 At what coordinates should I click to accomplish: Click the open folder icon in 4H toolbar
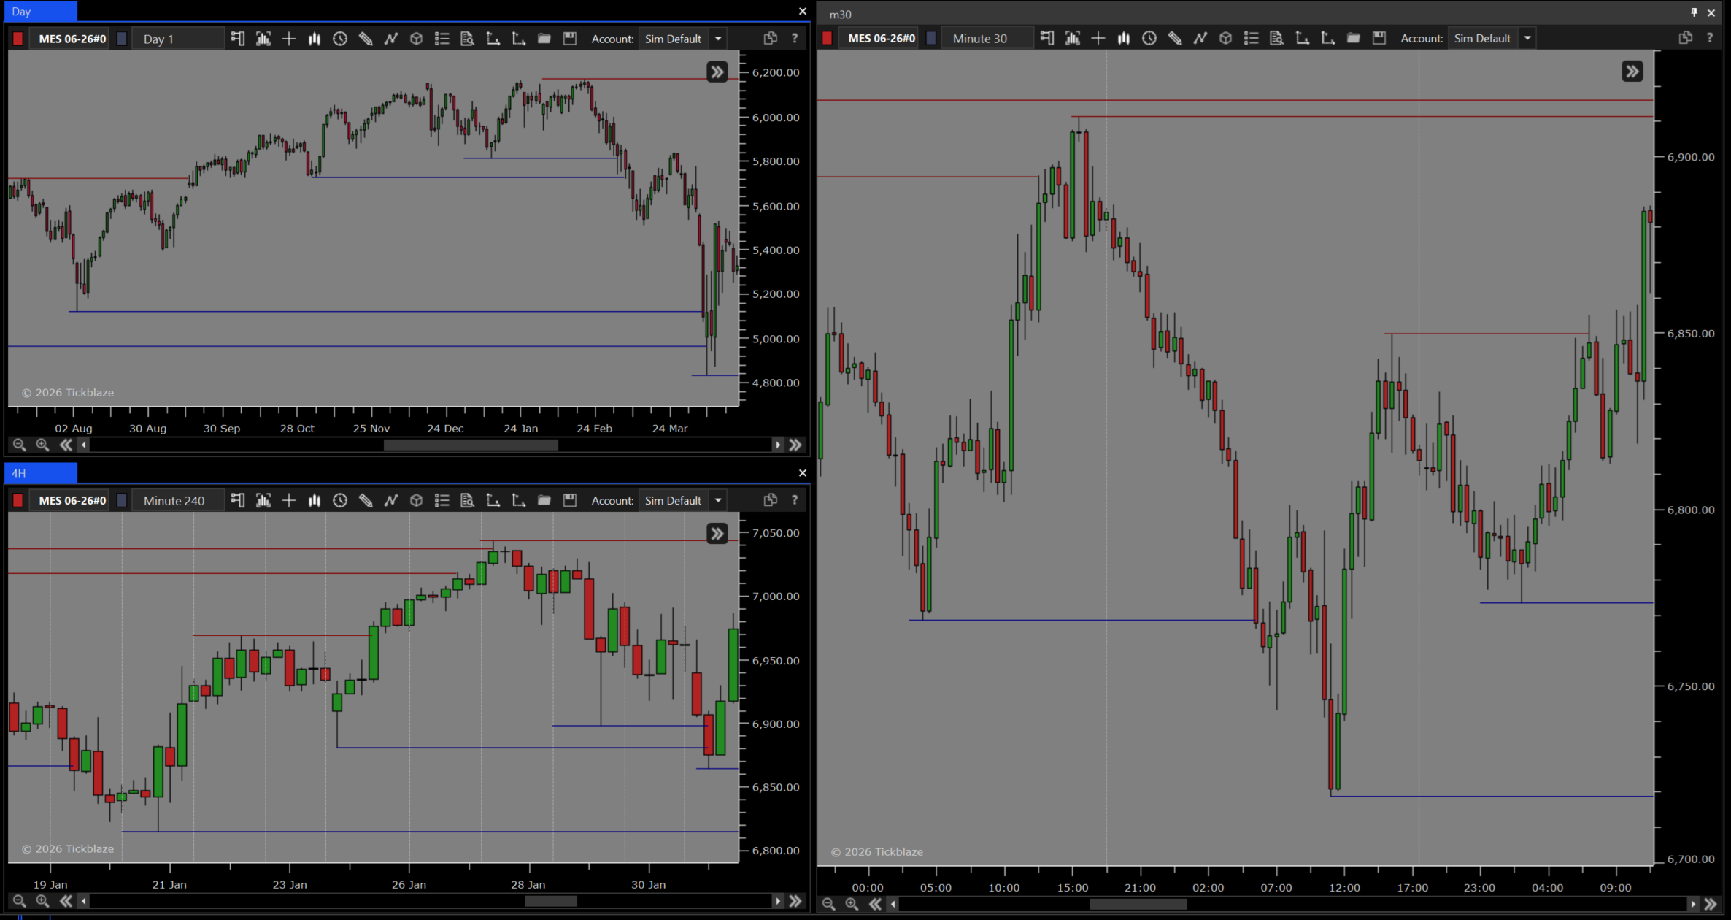click(x=544, y=500)
